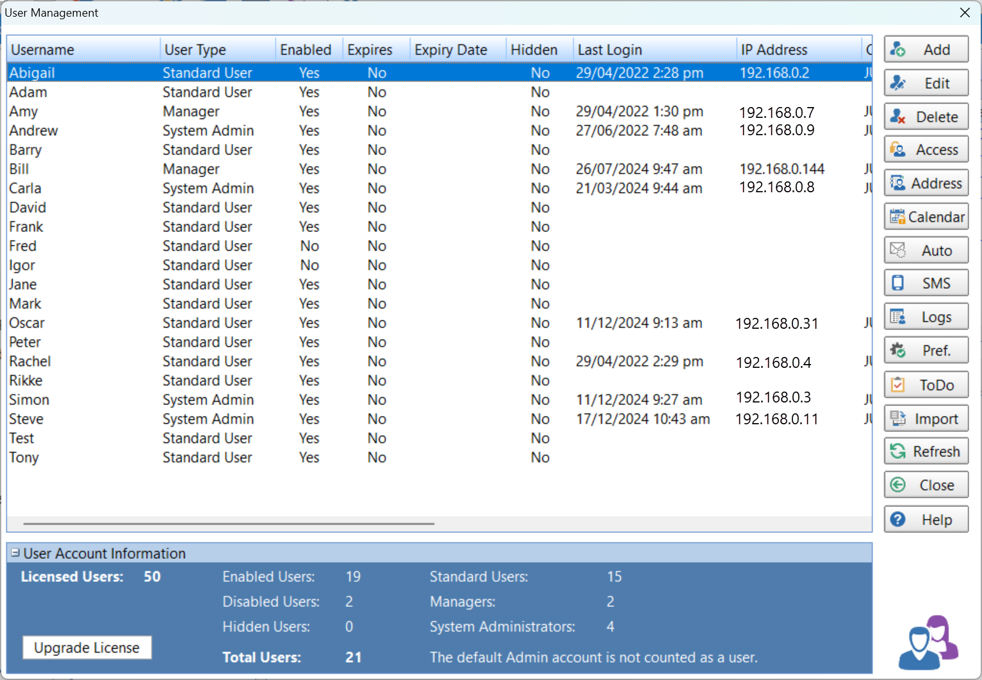Open the SMS settings button
982x680 pixels.
pyautogui.click(x=926, y=283)
